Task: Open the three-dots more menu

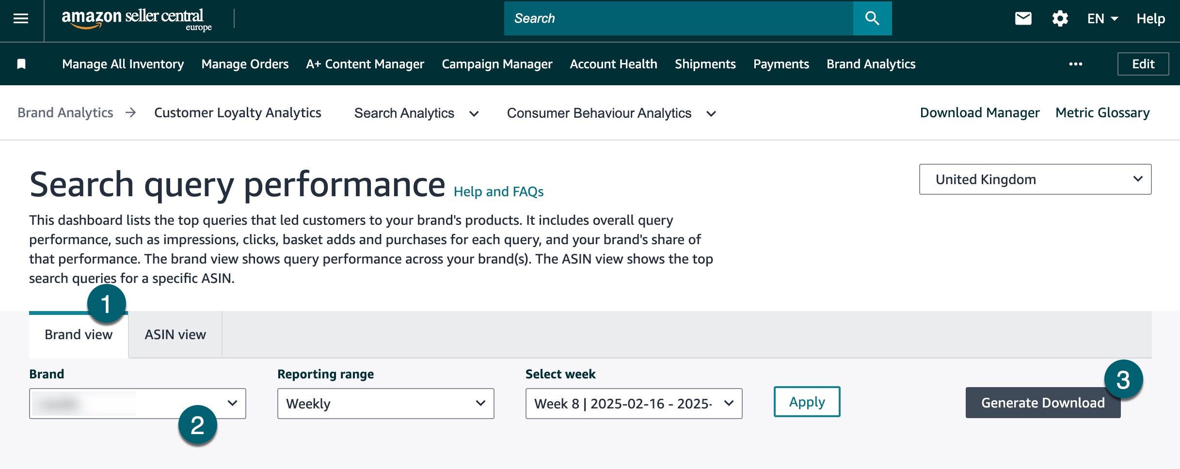Action: tap(1076, 64)
